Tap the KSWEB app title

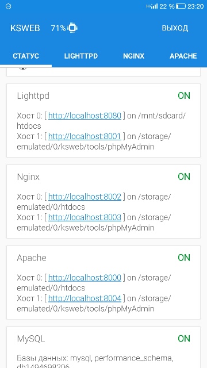click(x=25, y=28)
